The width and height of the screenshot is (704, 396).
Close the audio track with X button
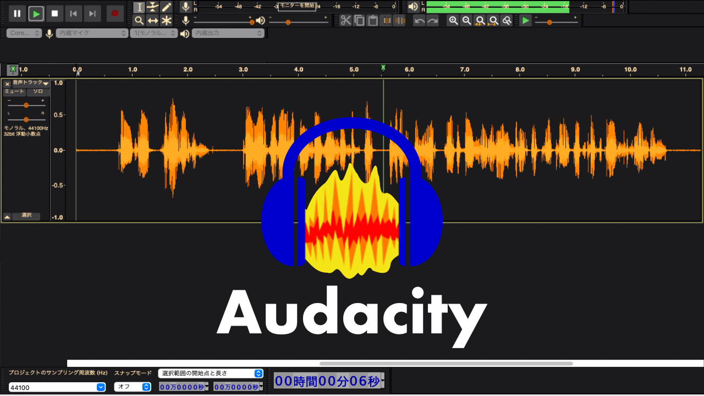pos(7,84)
